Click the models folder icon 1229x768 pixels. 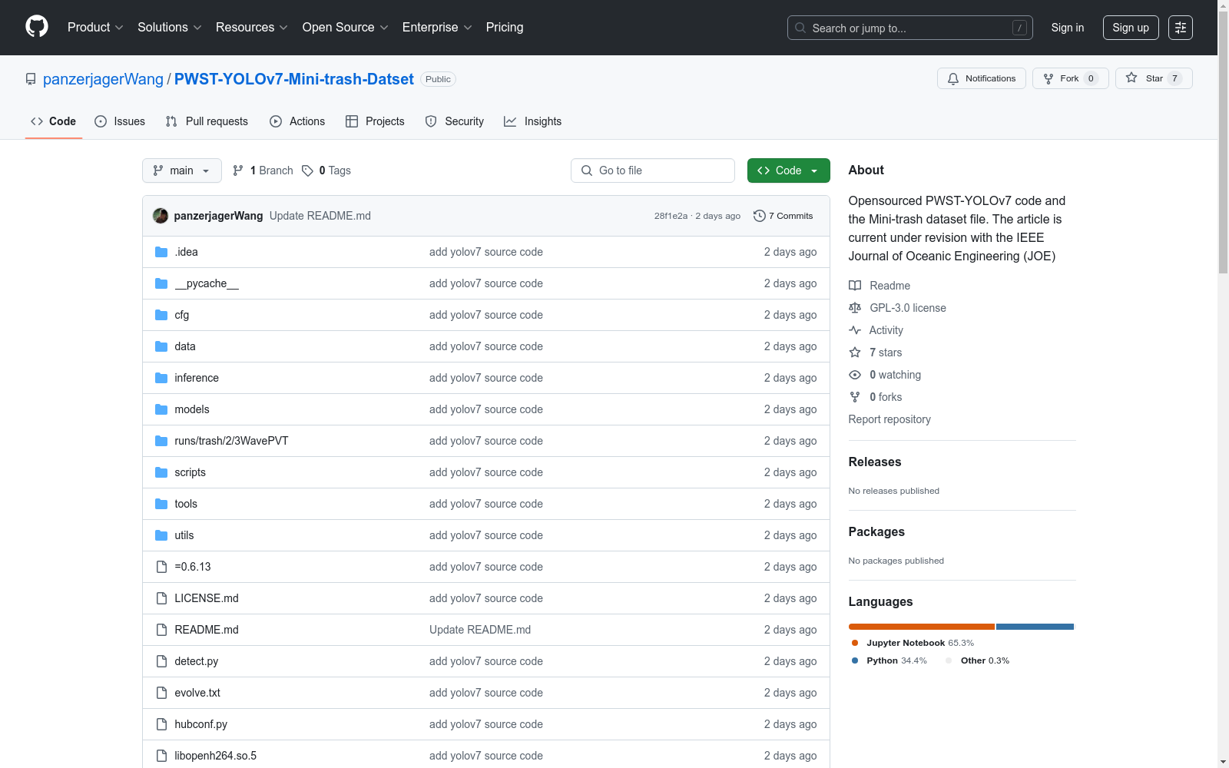161,409
